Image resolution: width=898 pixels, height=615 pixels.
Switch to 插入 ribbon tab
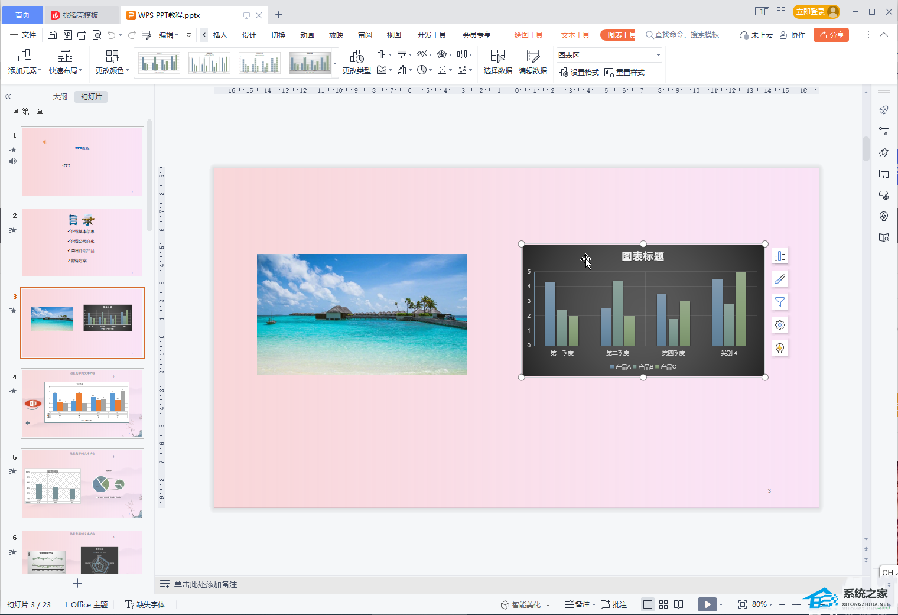220,35
